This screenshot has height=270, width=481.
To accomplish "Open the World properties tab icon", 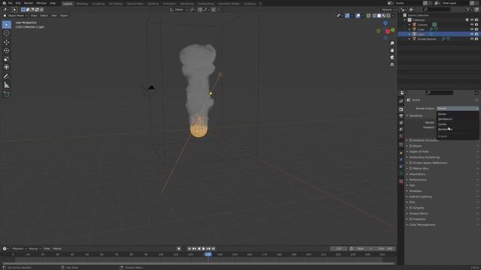I will click(x=401, y=136).
